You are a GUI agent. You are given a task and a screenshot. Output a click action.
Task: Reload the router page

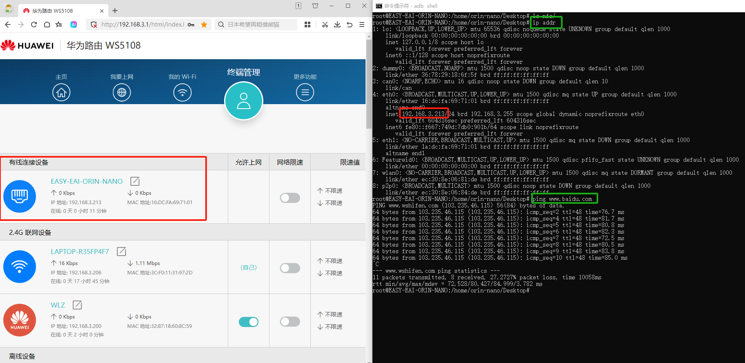pos(34,24)
